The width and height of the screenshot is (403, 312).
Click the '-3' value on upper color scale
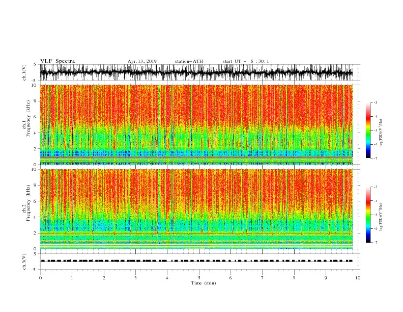click(375, 102)
